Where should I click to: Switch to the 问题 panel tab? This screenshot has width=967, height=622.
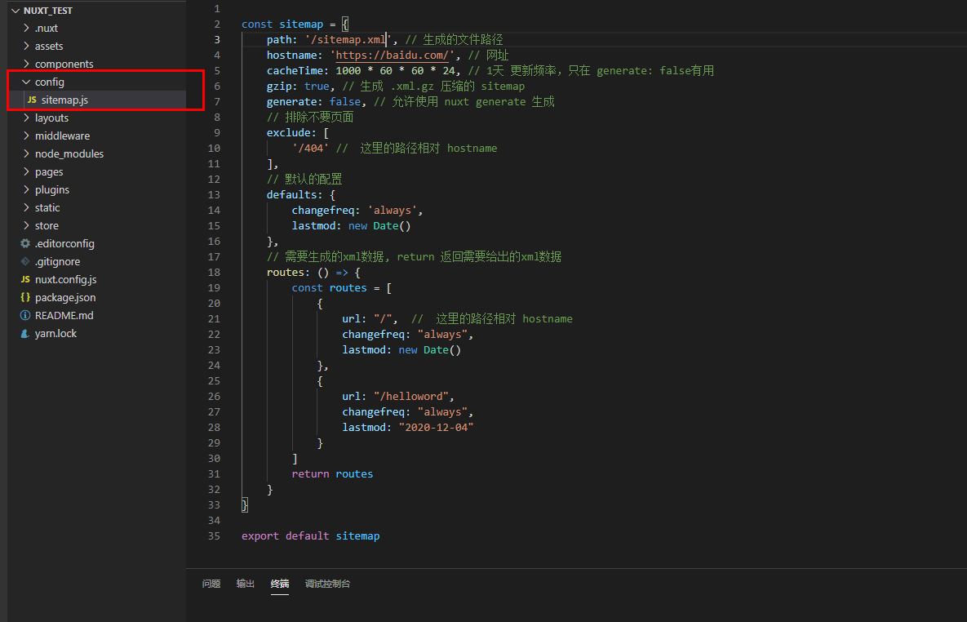[211, 583]
